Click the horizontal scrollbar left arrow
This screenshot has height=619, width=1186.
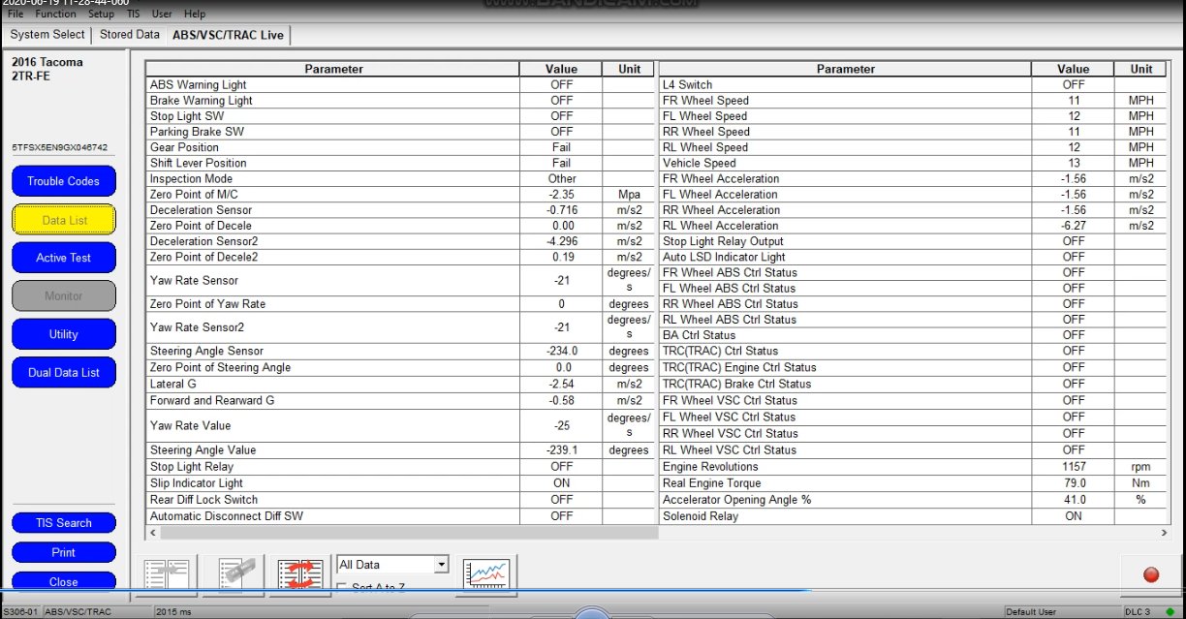[152, 533]
